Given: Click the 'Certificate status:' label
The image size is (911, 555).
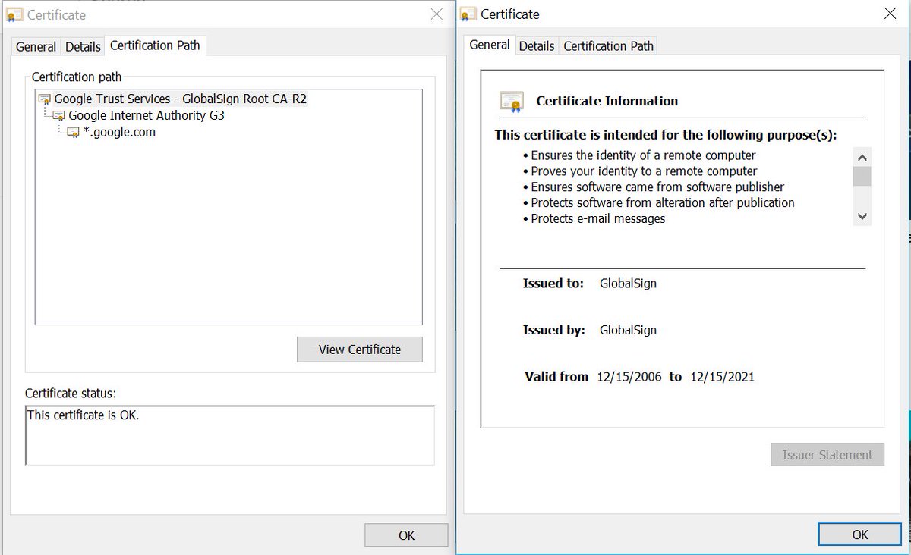Looking at the screenshot, I should [x=71, y=393].
